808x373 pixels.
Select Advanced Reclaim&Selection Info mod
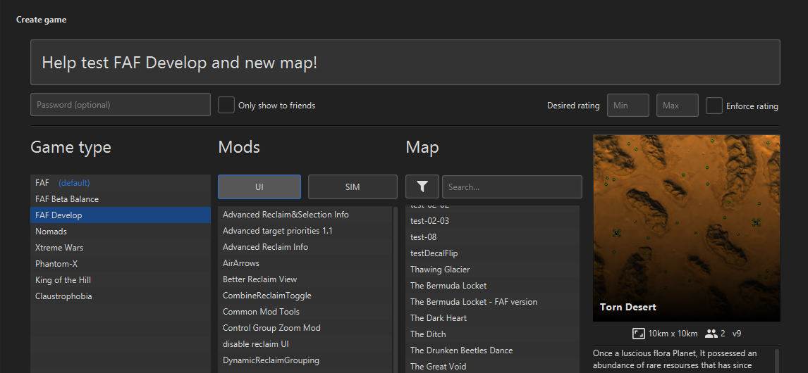305,215
